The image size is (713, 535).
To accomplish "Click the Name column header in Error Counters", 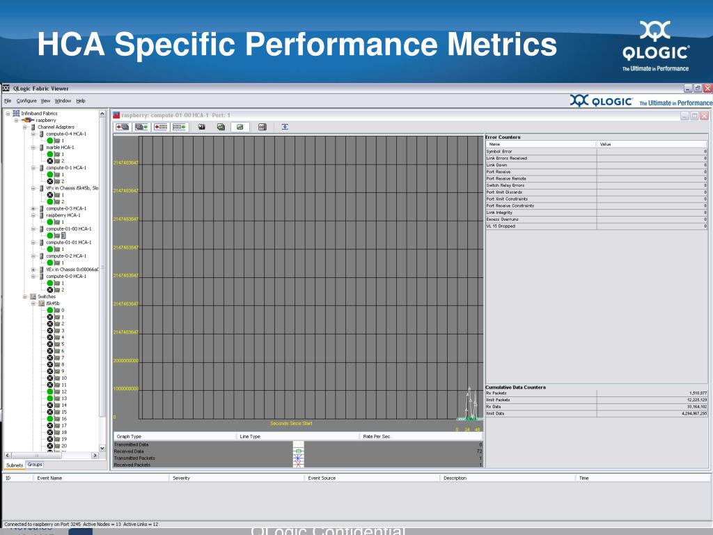I will point(541,144).
